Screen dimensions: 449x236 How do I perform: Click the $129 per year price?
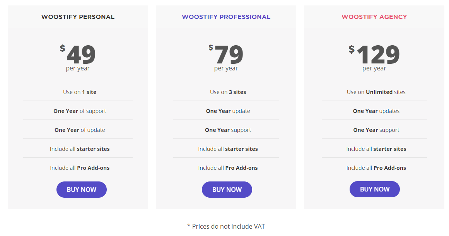[374, 54]
